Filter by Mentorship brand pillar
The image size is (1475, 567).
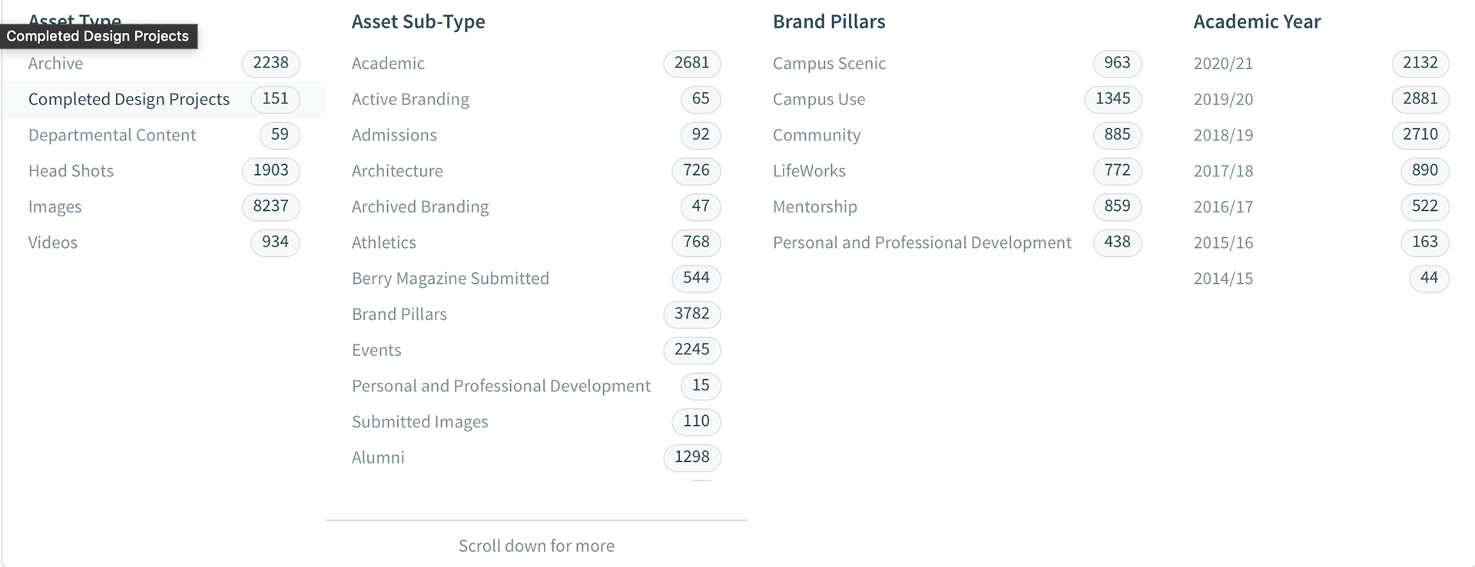(x=957, y=206)
